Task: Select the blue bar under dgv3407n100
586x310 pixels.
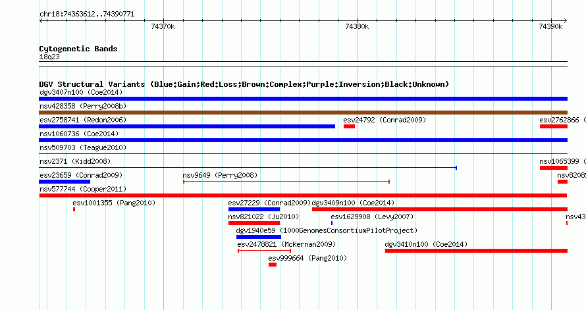Action: point(303,99)
